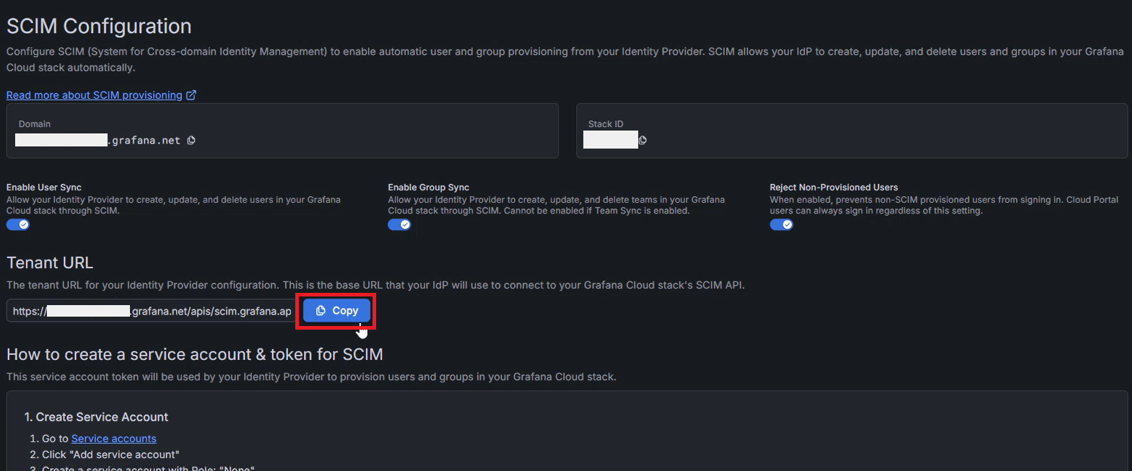Click the external link icon beside SCIM provisioning link

pyautogui.click(x=191, y=95)
